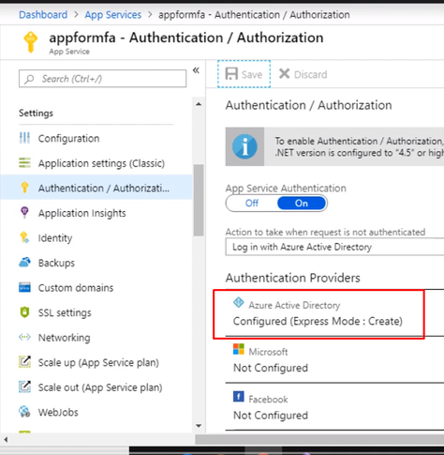Set App Service Authentication to On

[x=302, y=204]
